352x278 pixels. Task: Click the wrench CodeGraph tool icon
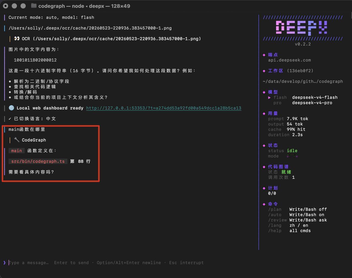tap(17, 140)
